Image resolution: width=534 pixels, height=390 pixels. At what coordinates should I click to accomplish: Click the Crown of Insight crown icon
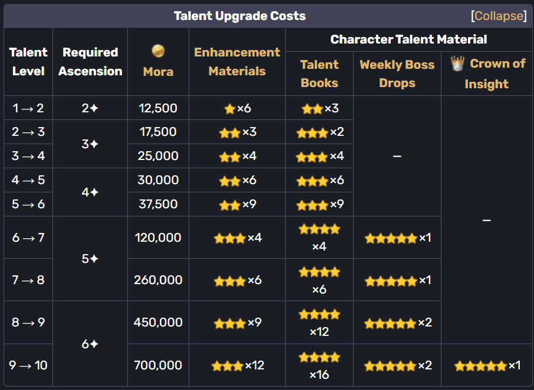click(457, 64)
